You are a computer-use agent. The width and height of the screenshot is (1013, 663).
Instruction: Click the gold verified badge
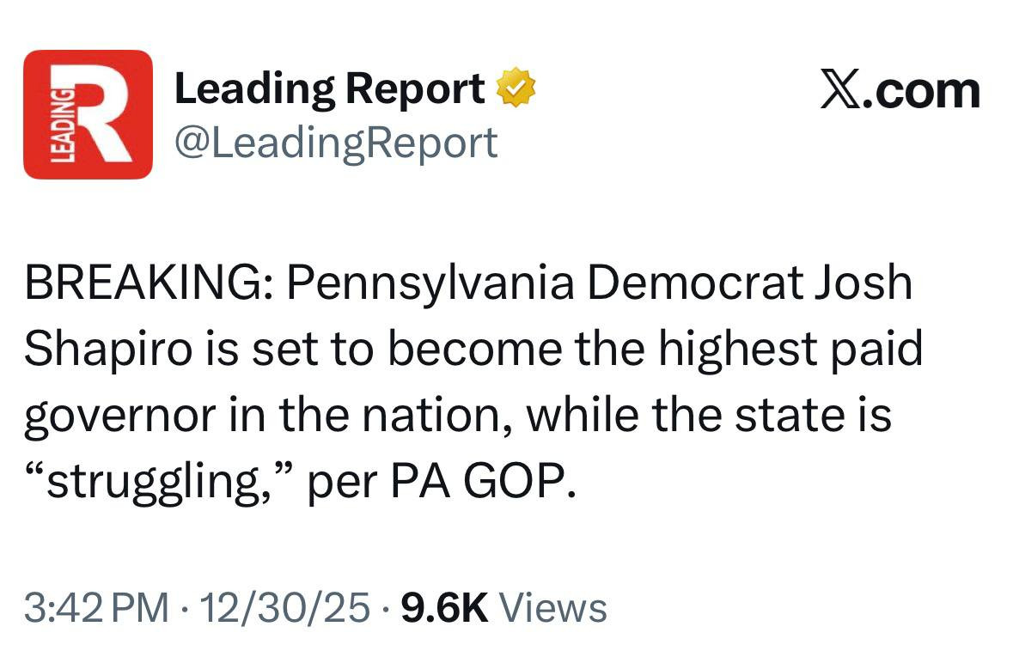518,89
